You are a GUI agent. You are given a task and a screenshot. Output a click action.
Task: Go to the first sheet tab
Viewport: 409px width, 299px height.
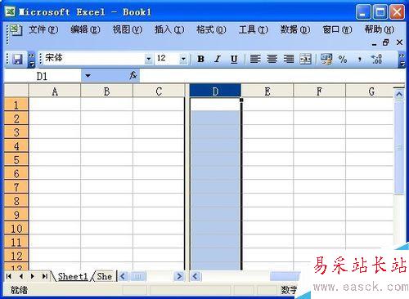9,276
